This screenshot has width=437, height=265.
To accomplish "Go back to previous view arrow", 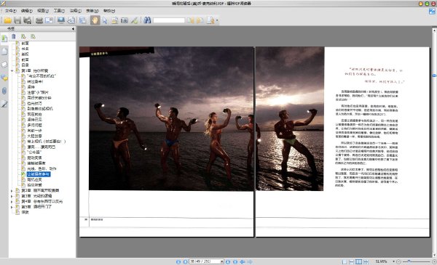I will (x=243, y=261).
